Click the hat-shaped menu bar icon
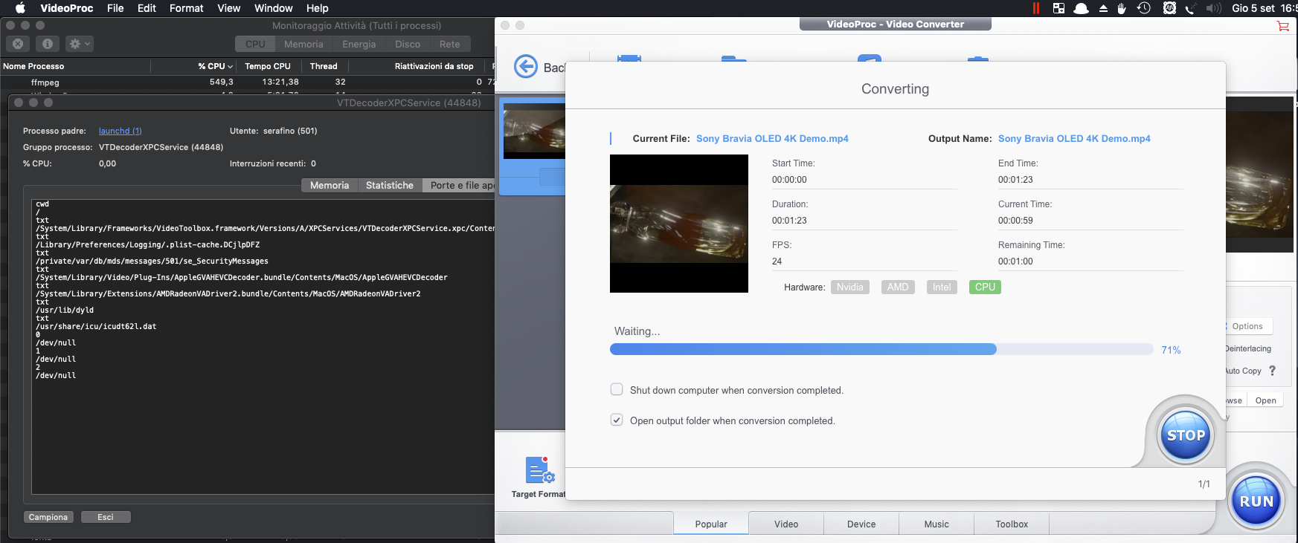Image resolution: width=1298 pixels, height=543 pixels. [1082, 8]
